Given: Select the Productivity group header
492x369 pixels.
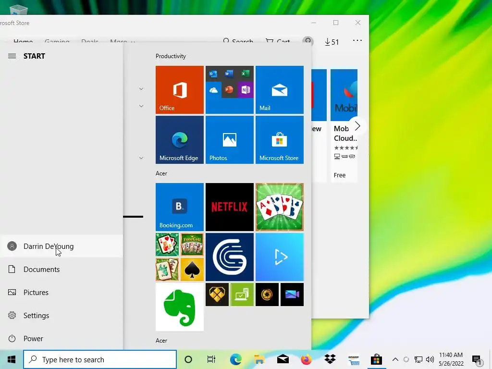Looking at the screenshot, I should point(171,56).
